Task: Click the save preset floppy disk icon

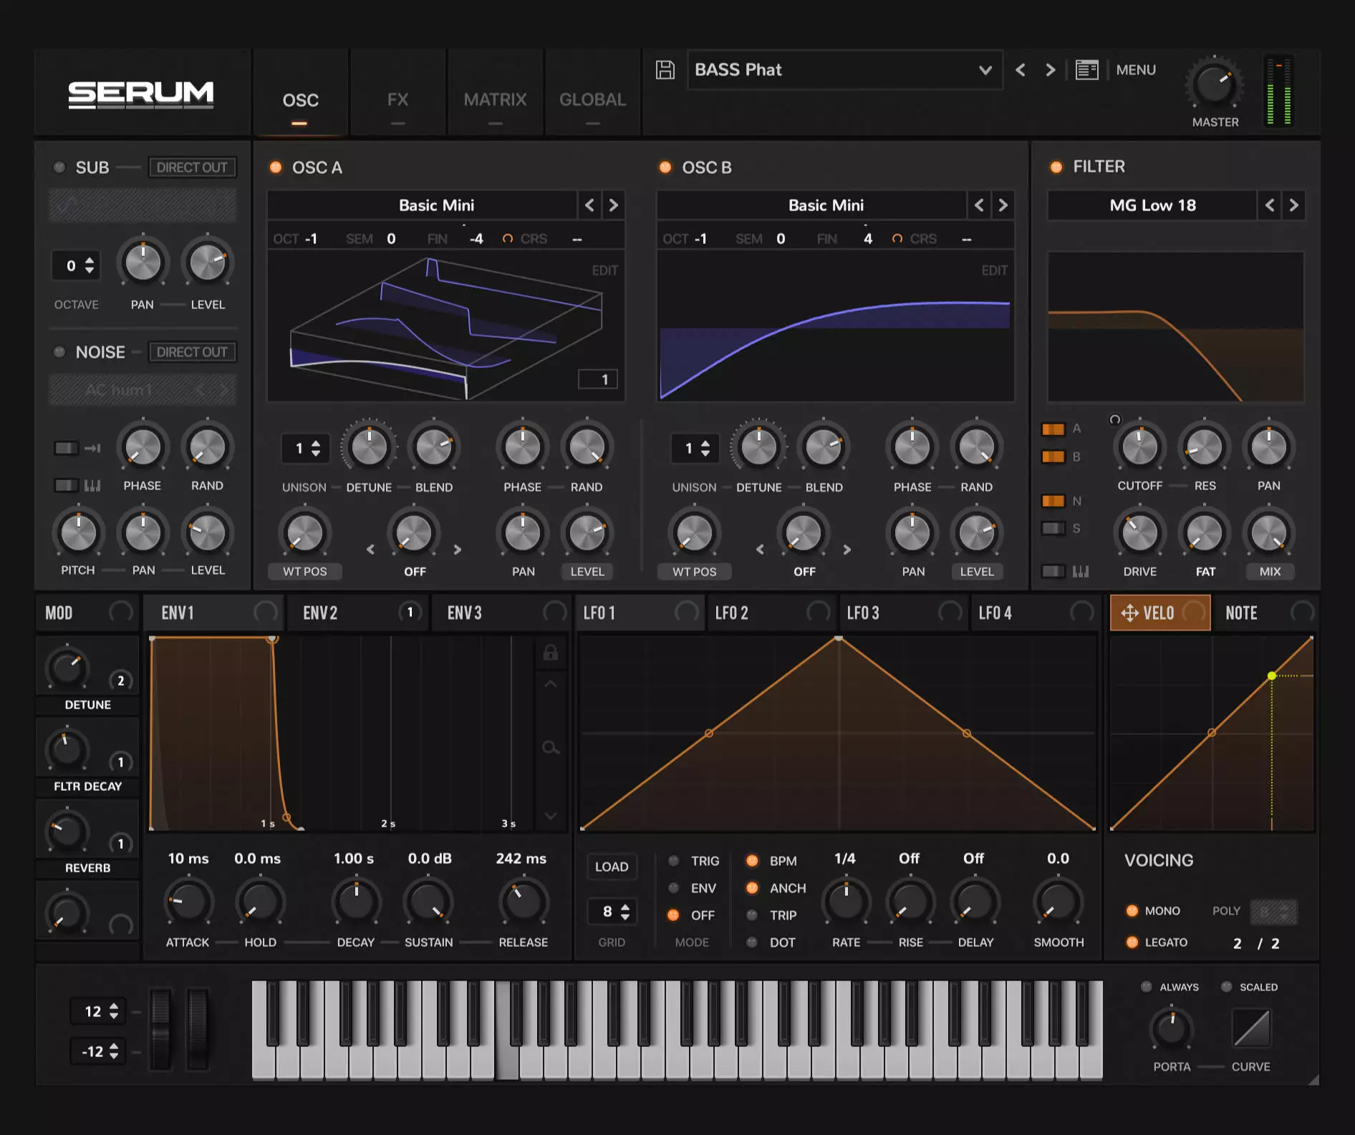Action: coord(665,69)
